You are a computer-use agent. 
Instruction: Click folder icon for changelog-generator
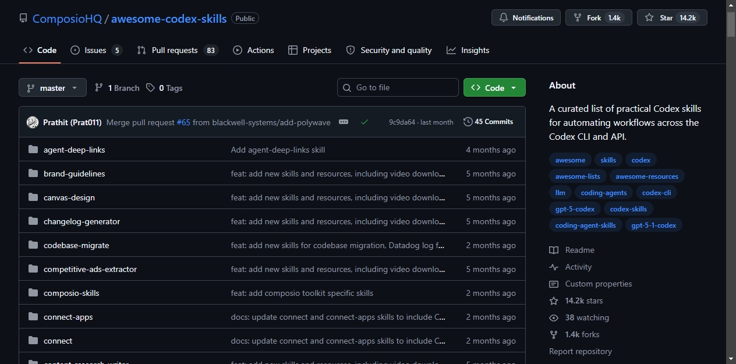33,221
